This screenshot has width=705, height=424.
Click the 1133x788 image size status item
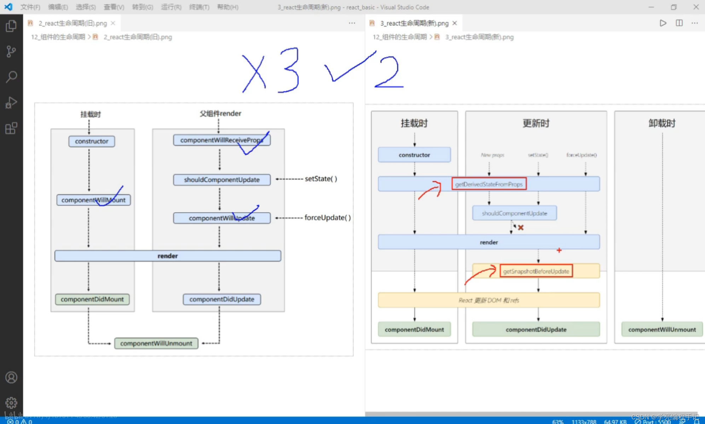(584, 421)
